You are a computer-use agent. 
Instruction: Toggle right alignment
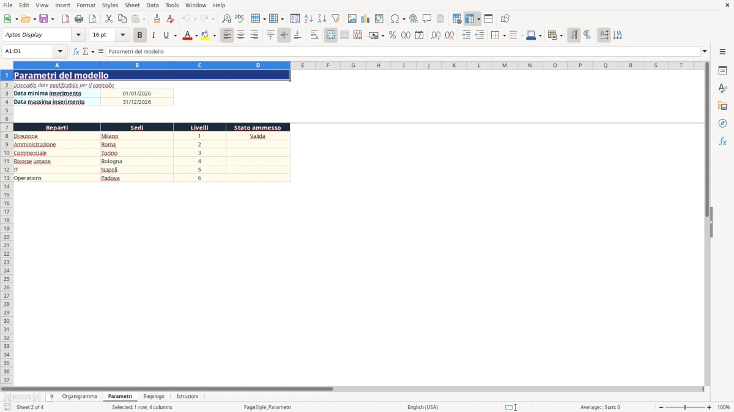click(254, 35)
